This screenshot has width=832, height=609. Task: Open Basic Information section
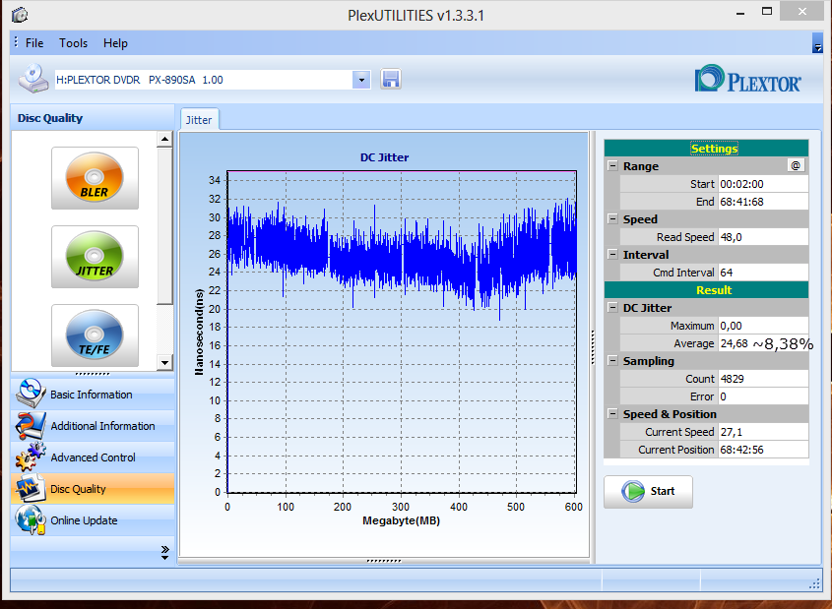(93, 394)
